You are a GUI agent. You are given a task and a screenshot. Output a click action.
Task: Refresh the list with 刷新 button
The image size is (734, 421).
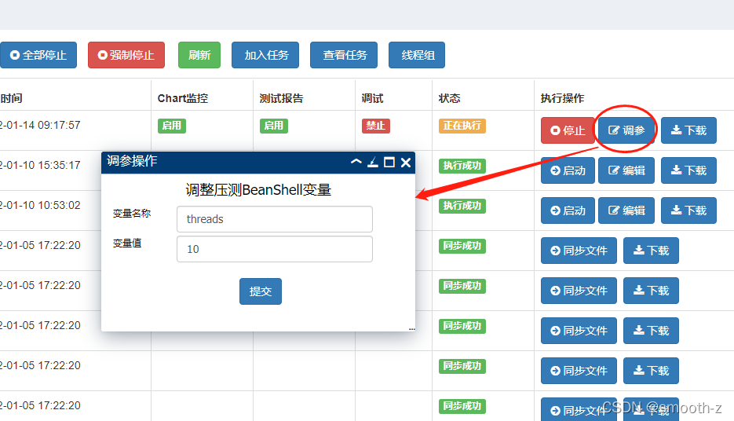pos(199,55)
